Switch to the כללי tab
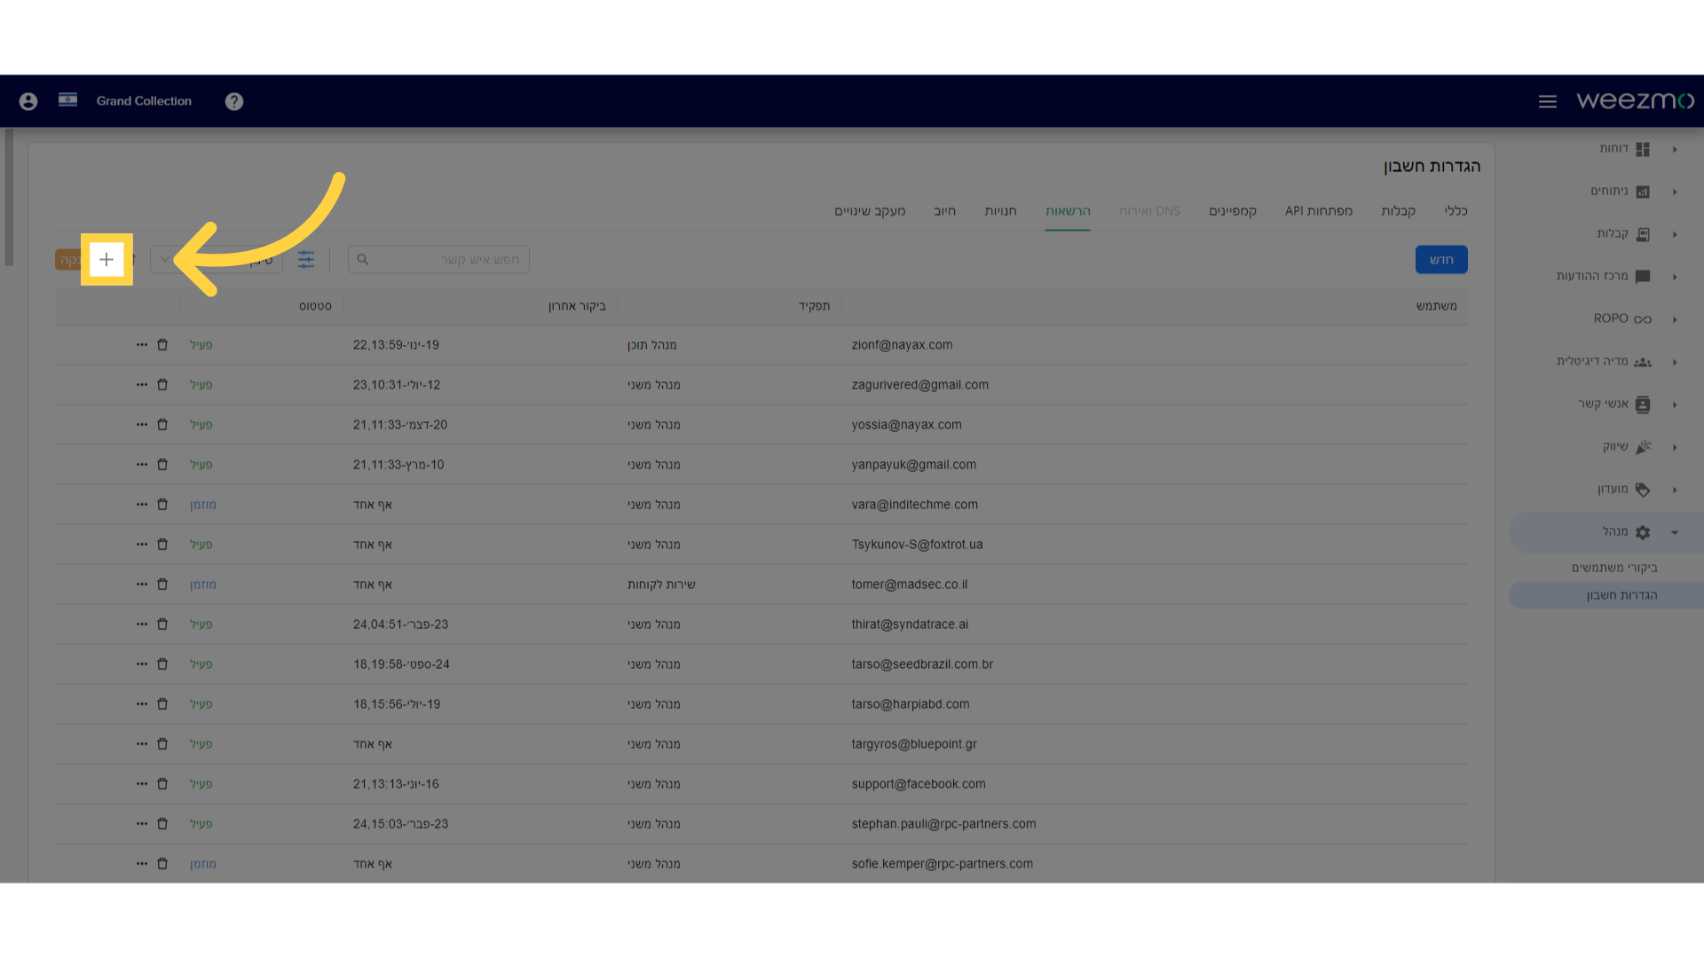The image size is (1704, 958). [1455, 210]
